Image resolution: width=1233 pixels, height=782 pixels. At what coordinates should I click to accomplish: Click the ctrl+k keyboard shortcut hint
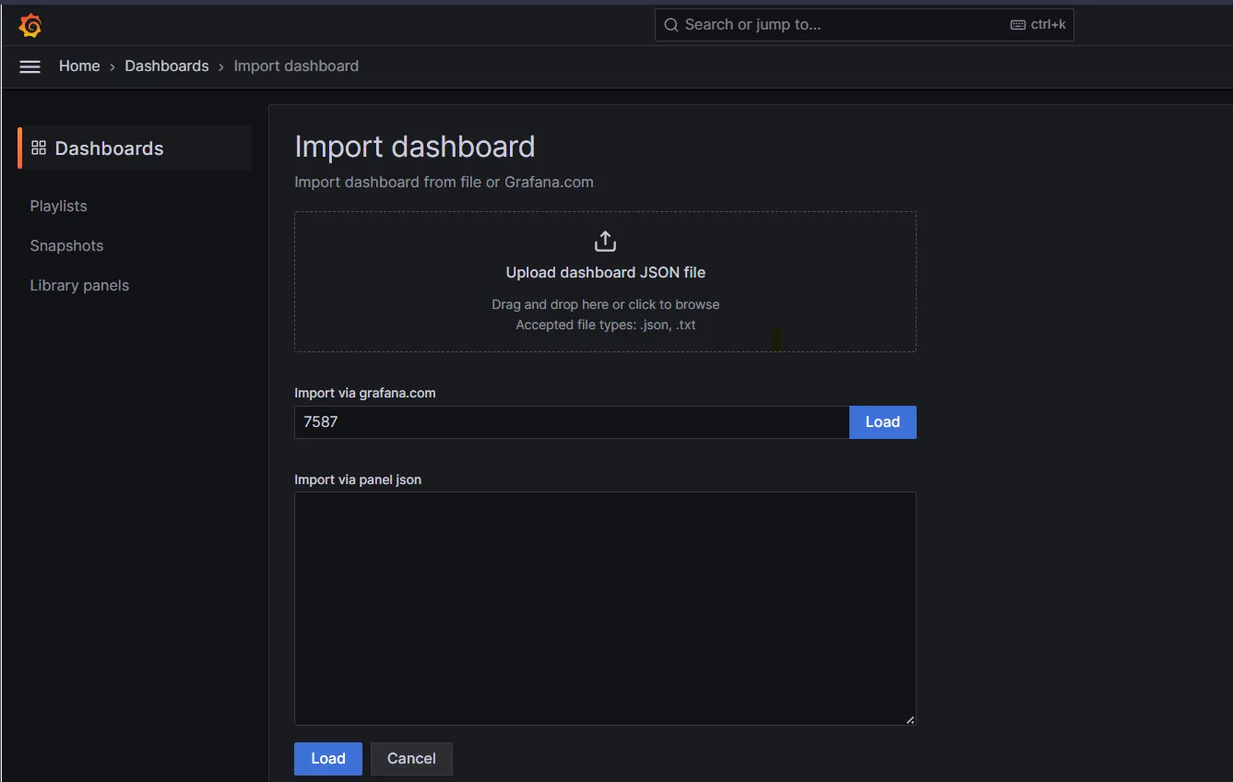(x=1038, y=25)
